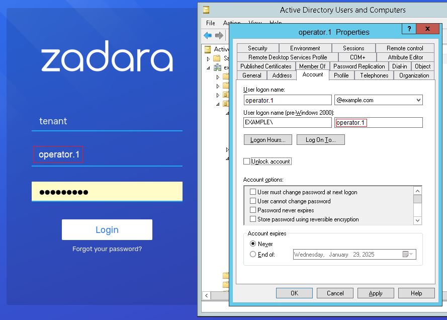Click the help question mark in Properties dialog

[x=409, y=29]
